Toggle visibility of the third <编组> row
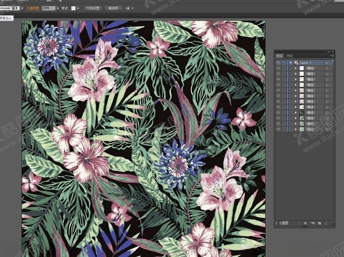 click(278, 79)
